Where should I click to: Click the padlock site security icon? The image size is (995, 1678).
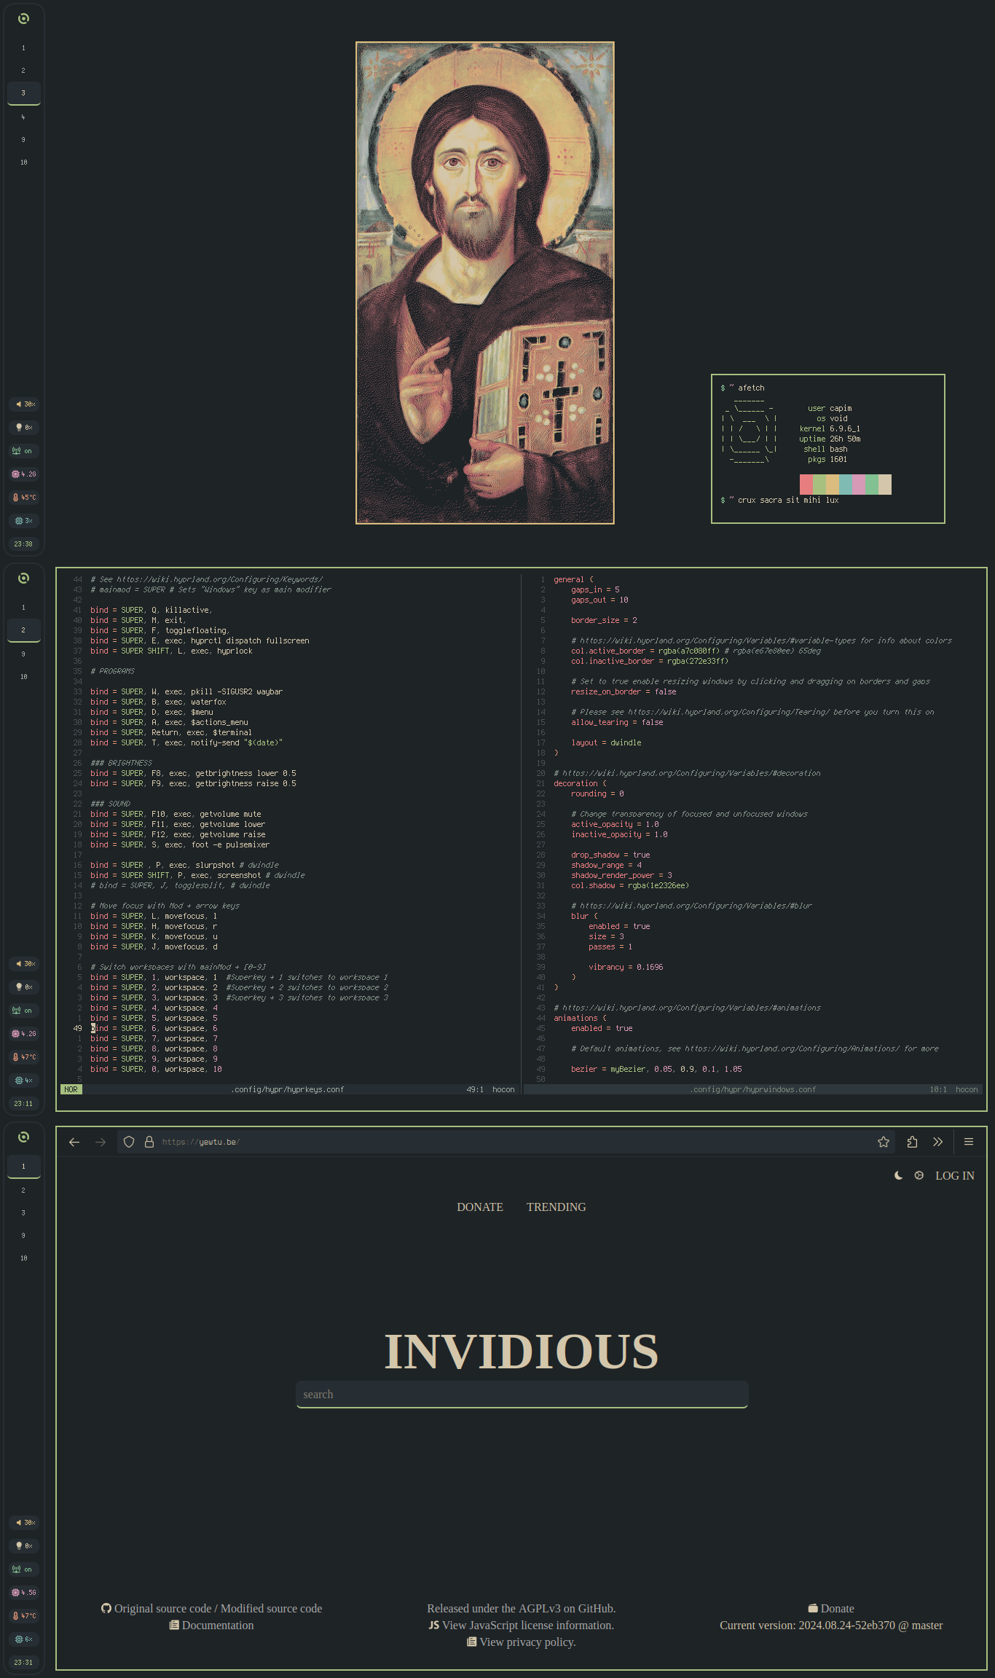(x=149, y=1142)
